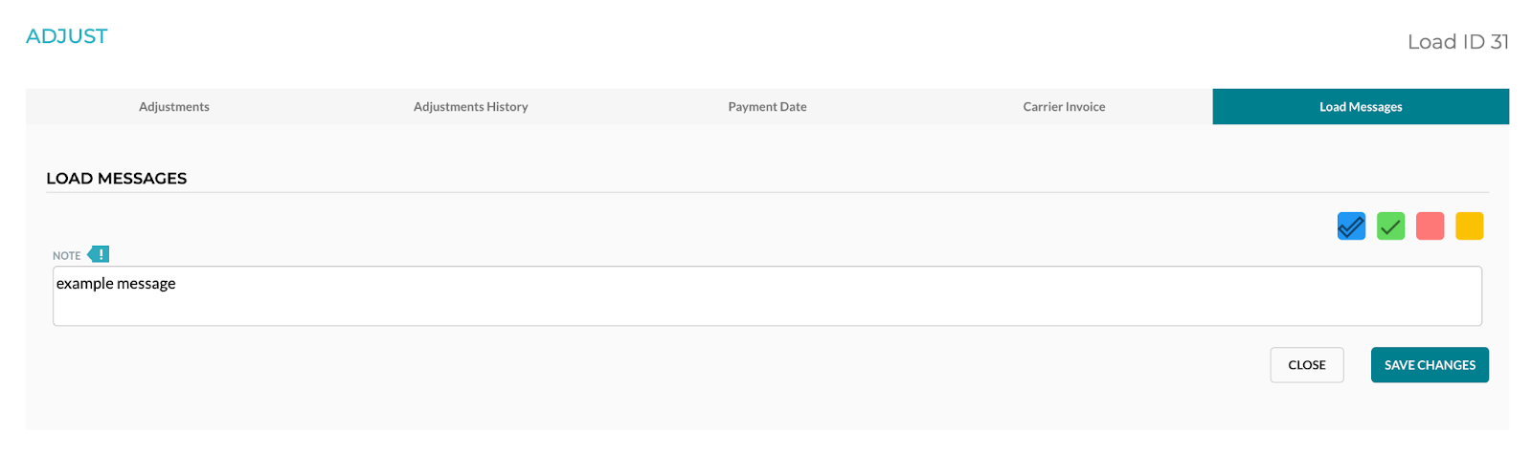Select the Load Messages tab
1532x453 pixels.
pos(1361,107)
